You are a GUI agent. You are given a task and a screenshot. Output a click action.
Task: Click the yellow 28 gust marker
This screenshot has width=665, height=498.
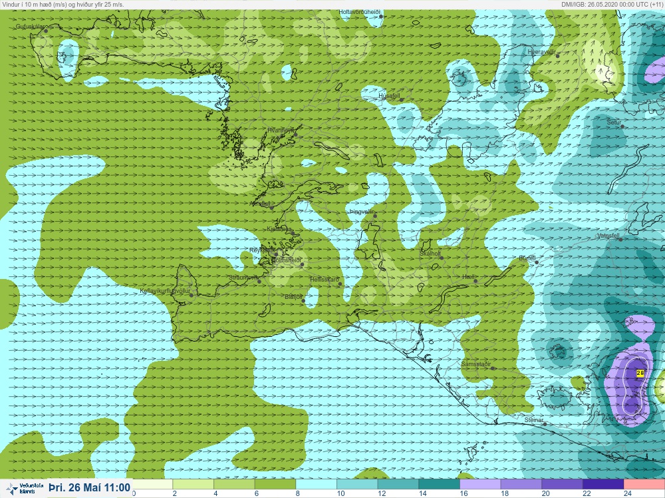coord(640,373)
